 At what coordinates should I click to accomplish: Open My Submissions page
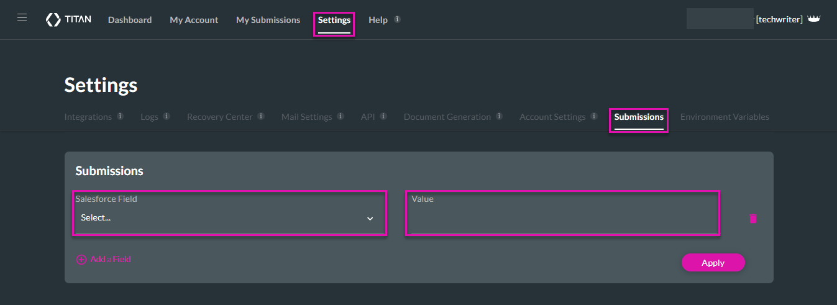(268, 20)
